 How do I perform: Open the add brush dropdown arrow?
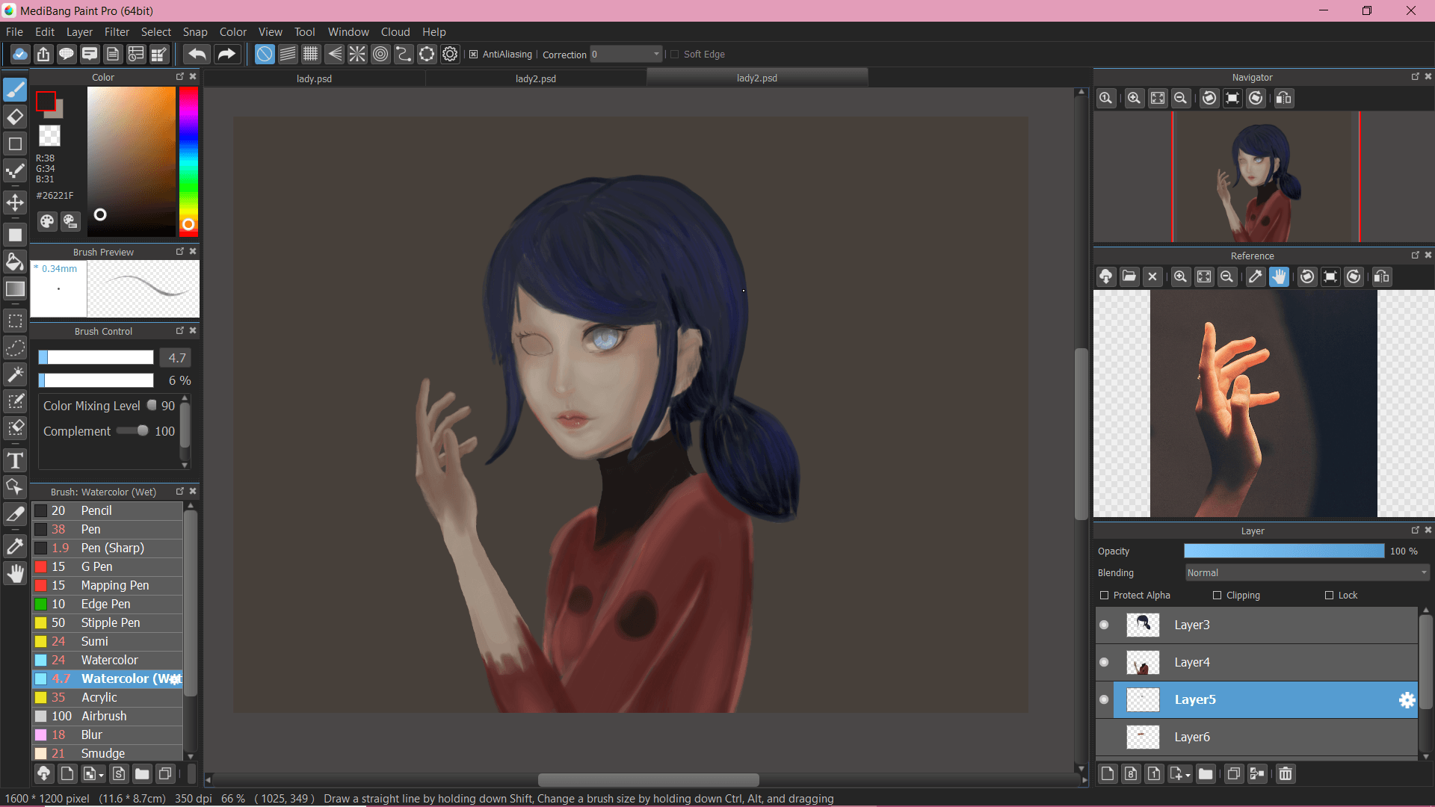click(x=101, y=775)
